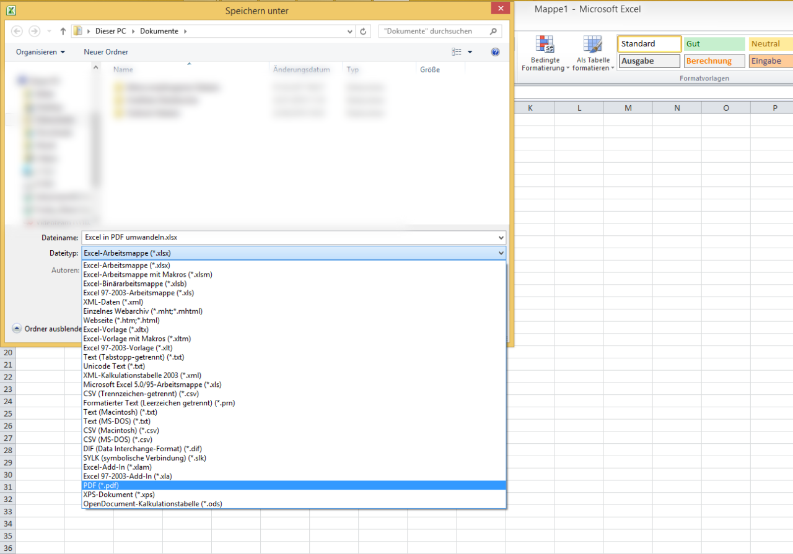The width and height of the screenshot is (793, 554).
Task: Select Text (Macintosh) (*.txt)
Action: coord(294,412)
